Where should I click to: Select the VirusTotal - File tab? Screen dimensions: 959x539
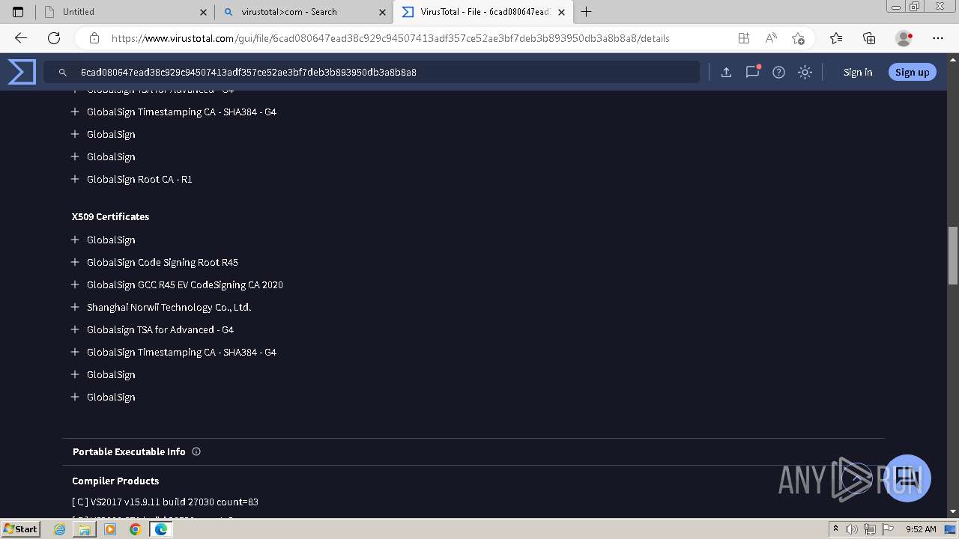click(x=483, y=12)
